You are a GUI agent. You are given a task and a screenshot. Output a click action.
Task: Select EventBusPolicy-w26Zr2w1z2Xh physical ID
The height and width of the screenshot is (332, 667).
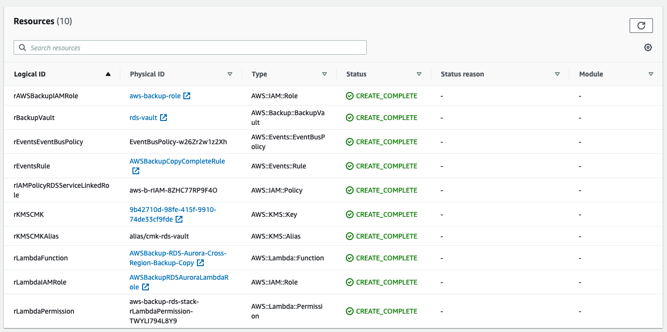click(178, 142)
